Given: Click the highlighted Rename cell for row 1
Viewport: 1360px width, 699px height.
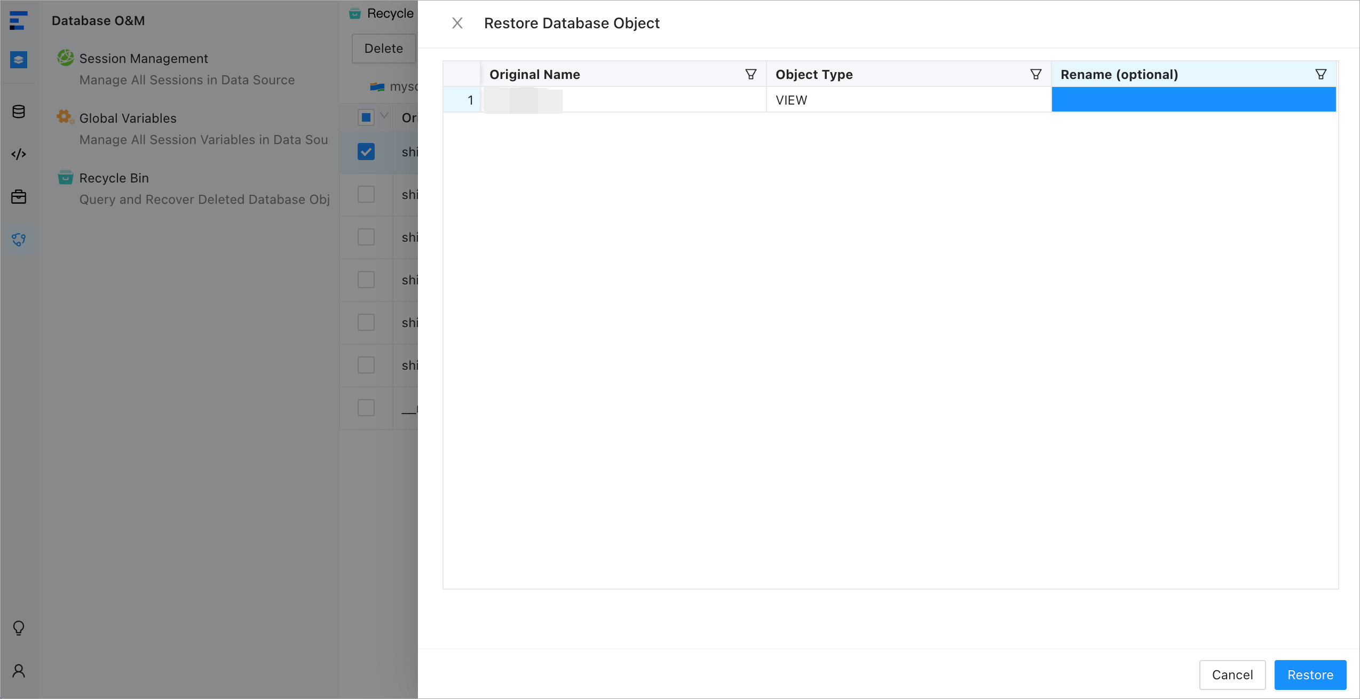Looking at the screenshot, I should (1193, 100).
